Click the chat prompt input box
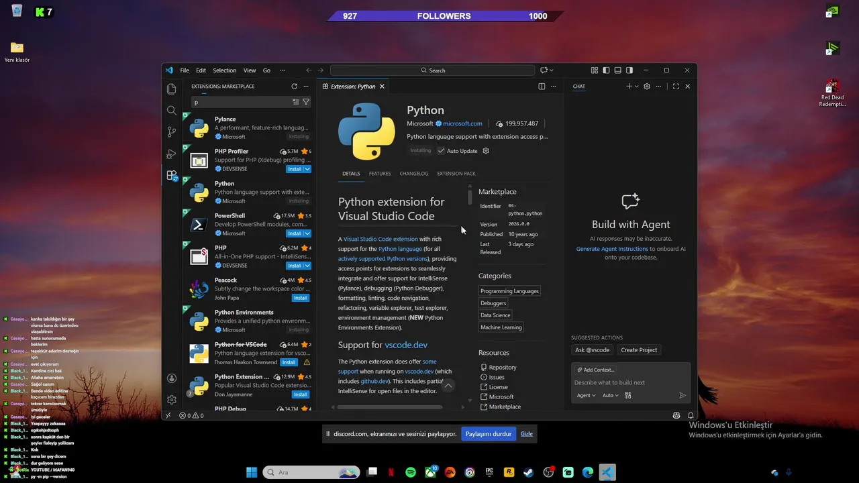This screenshot has height=483, width=859. pos(631,382)
